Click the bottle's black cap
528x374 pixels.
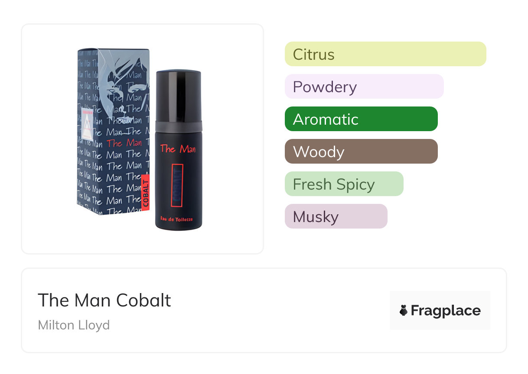pos(178,95)
